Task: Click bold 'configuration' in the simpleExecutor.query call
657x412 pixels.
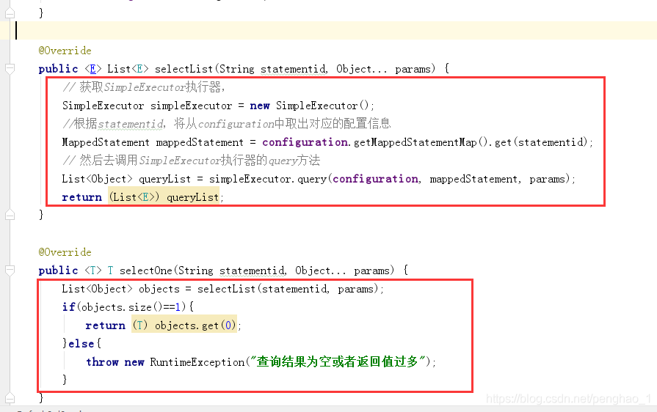Action: (x=375, y=179)
